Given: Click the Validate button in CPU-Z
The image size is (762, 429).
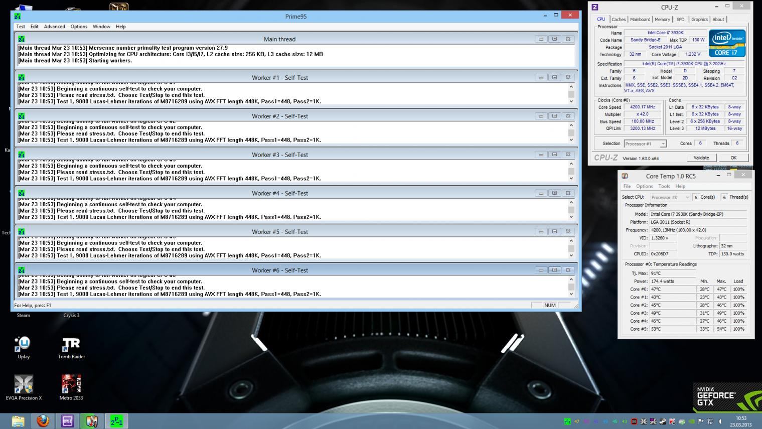Looking at the screenshot, I should point(701,158).
